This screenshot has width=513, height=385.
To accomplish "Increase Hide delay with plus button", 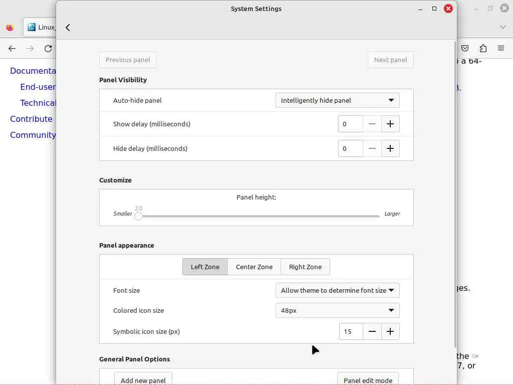I will point(390,148).
